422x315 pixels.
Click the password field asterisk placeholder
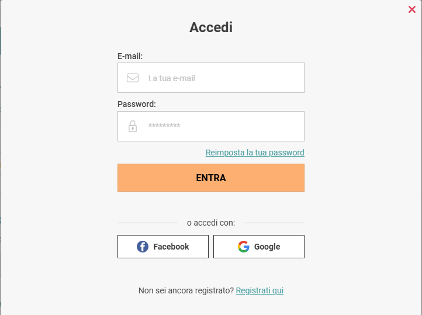[x=164, y=126]
